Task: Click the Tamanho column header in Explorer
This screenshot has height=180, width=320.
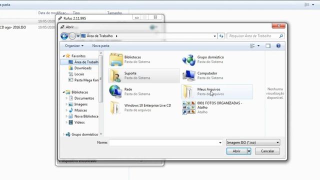Action: click(114, 13)
